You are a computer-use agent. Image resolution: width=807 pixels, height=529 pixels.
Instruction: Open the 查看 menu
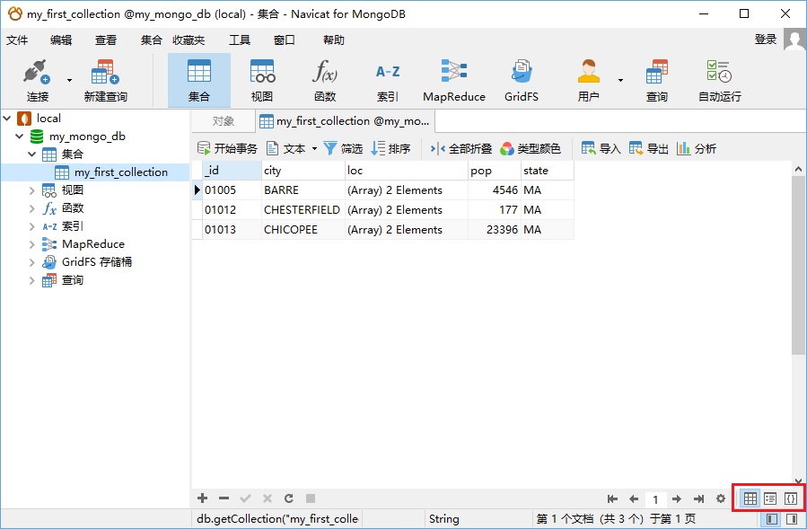tap(106, 40)
